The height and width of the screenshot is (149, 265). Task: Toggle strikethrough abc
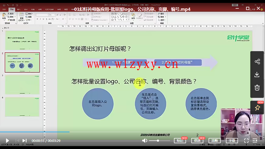point(50,19)
